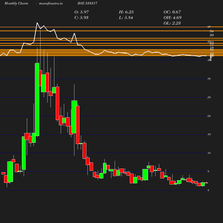The width and height of the screenshot is (223, 223).
Task: Click the "OH: 4.69" reading
Action: (x=173, y=18)
